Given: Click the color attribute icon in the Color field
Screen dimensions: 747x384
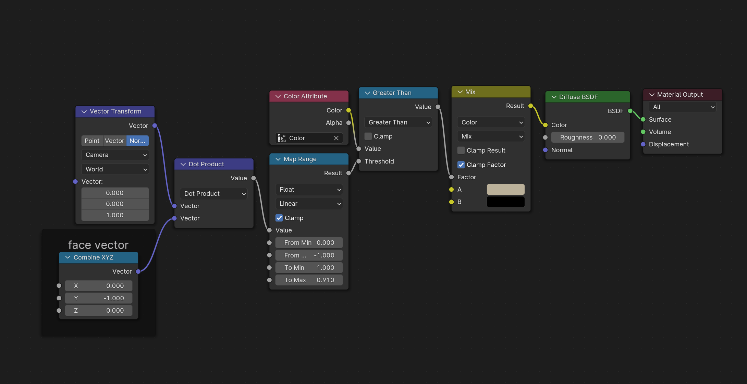Looking at the screenshot, I should (282, 138).
